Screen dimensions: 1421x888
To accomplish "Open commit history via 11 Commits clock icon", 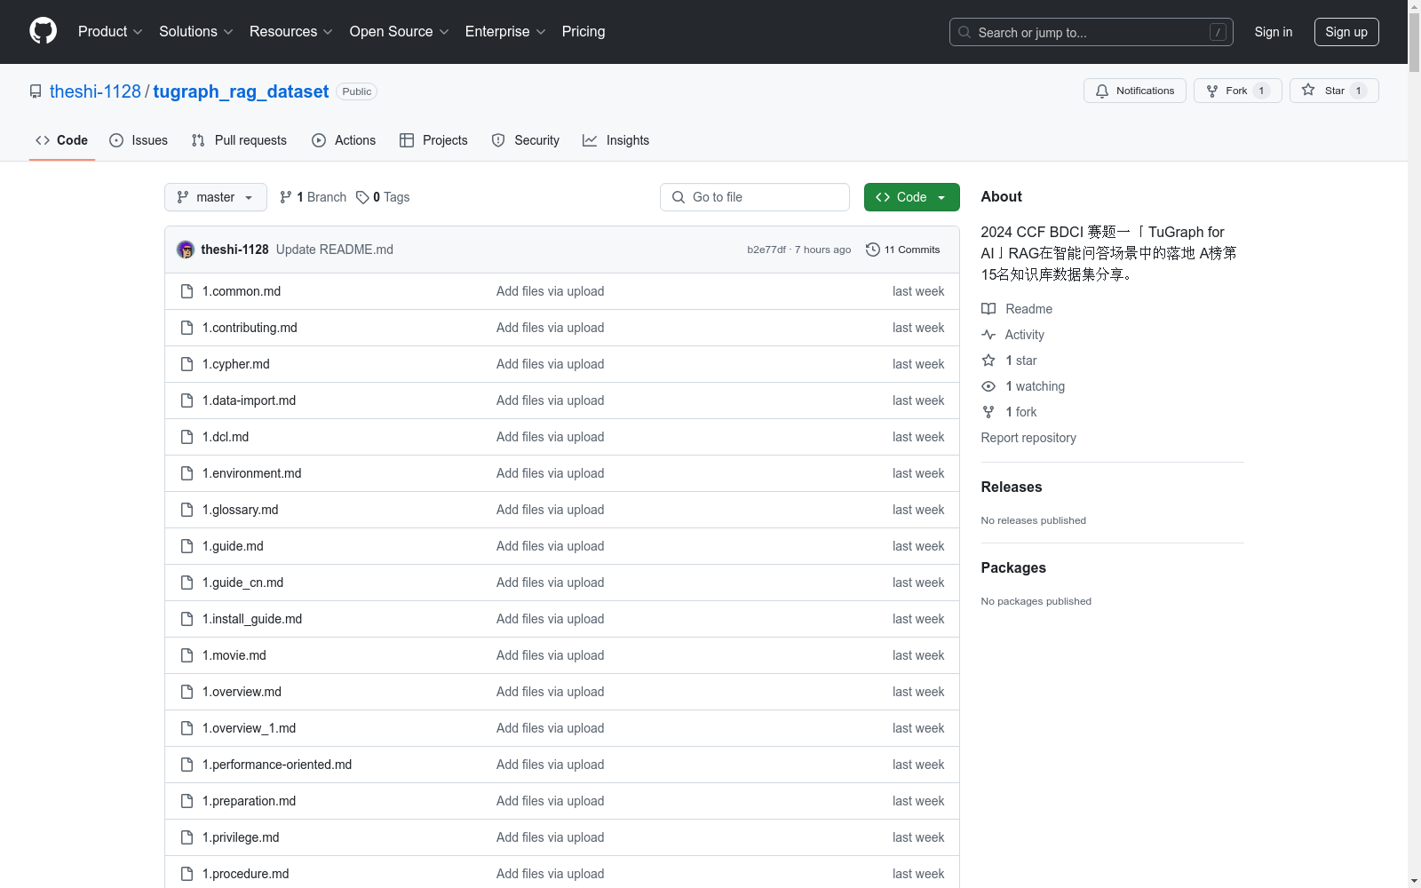I will point(873,250).
